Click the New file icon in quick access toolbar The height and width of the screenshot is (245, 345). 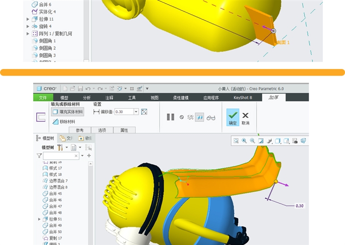coord(65,88)
